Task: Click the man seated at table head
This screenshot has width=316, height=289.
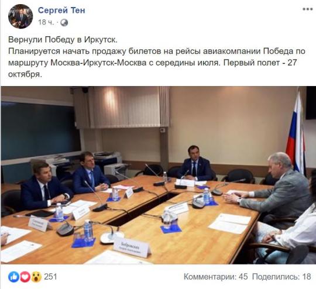Action: pos(195,164)
